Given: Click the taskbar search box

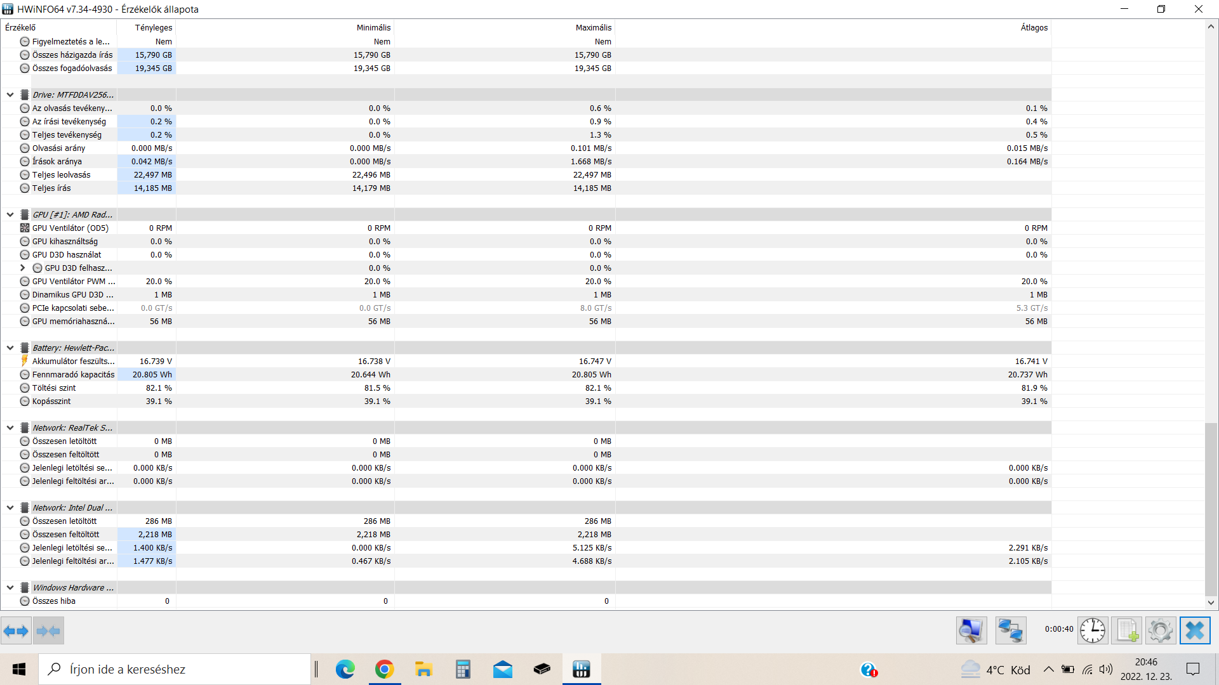Looking at the screenshot, I should [175, 669].
